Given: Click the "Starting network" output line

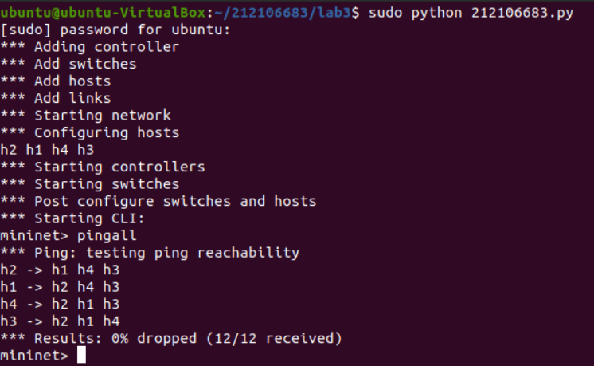Looking at the screenshot, I should coord(86,116).
